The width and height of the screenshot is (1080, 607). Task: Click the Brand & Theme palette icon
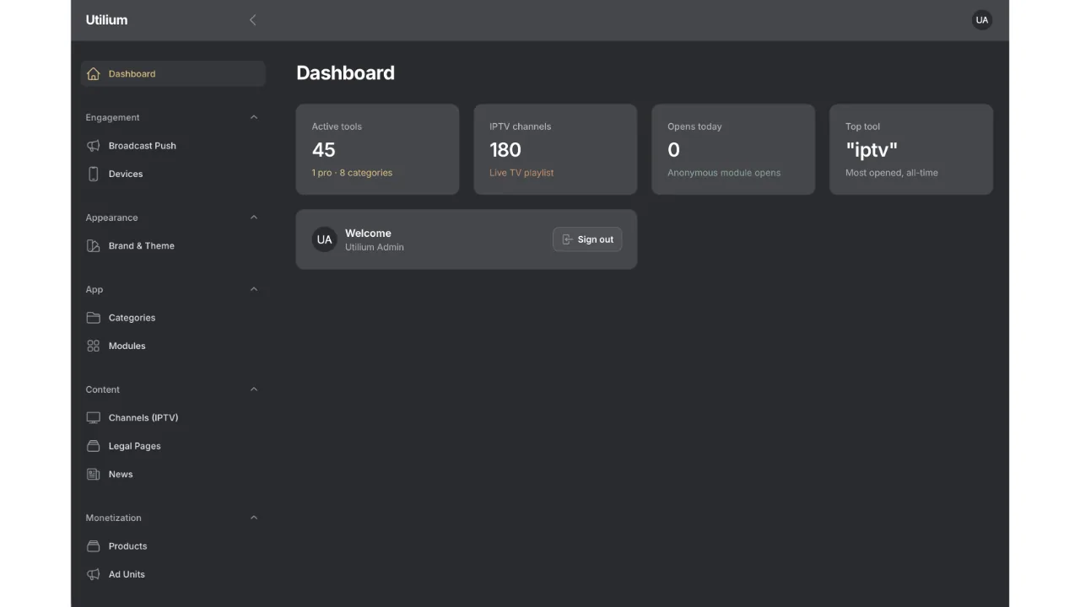(x=94, y=246)
